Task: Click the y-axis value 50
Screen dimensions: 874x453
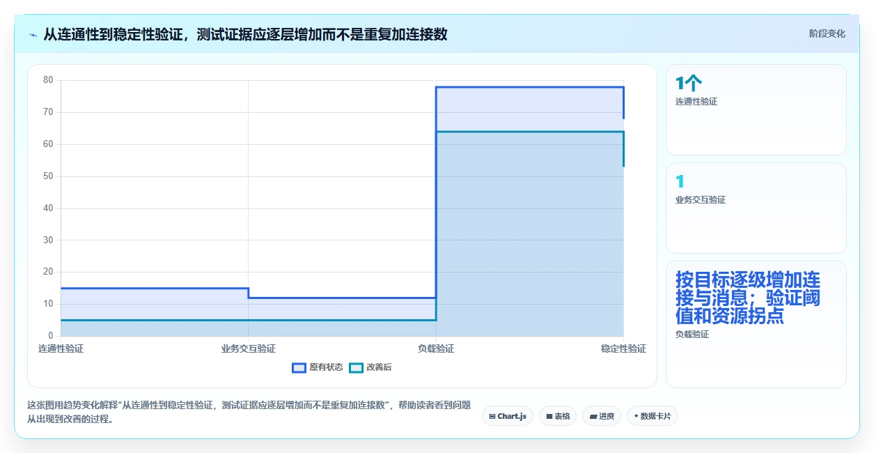Action: [48, 176]
